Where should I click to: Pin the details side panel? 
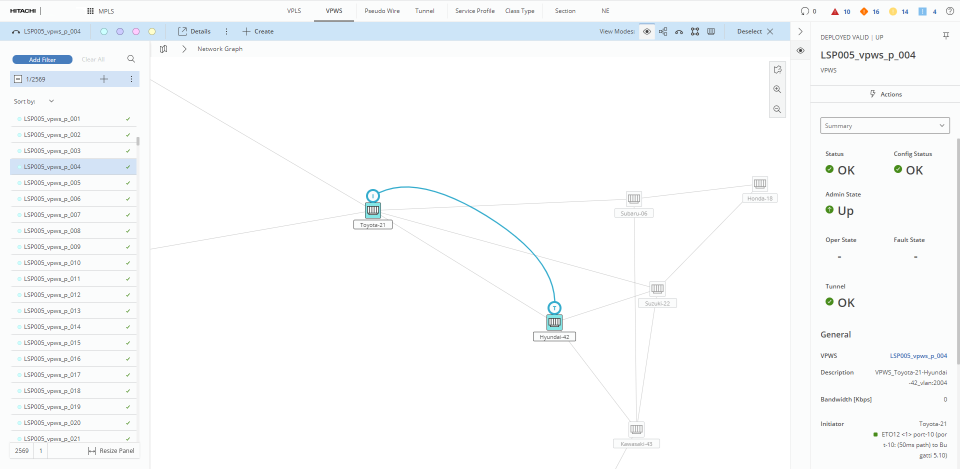click(945, 35)
